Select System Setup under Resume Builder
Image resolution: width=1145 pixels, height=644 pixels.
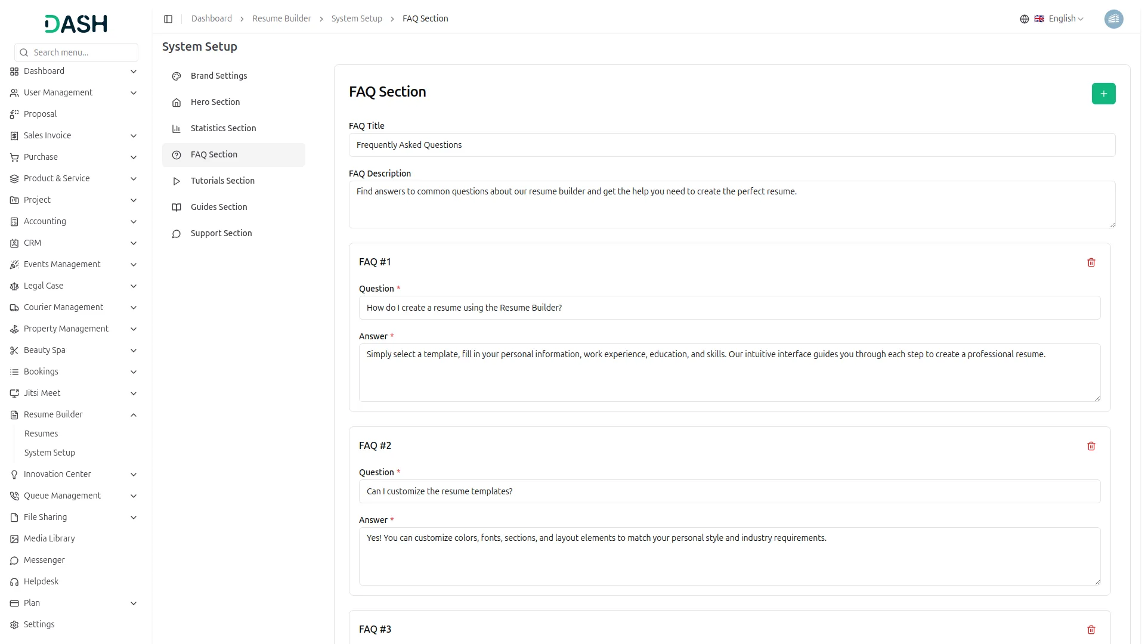49,453
